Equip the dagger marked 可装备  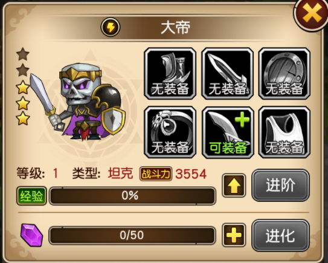(x=227, y=132)
